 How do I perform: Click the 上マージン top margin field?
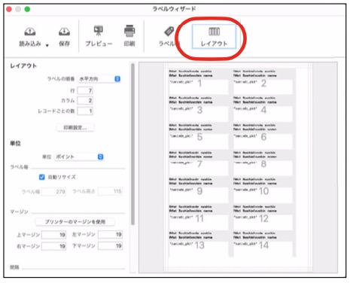coord(54,235)
